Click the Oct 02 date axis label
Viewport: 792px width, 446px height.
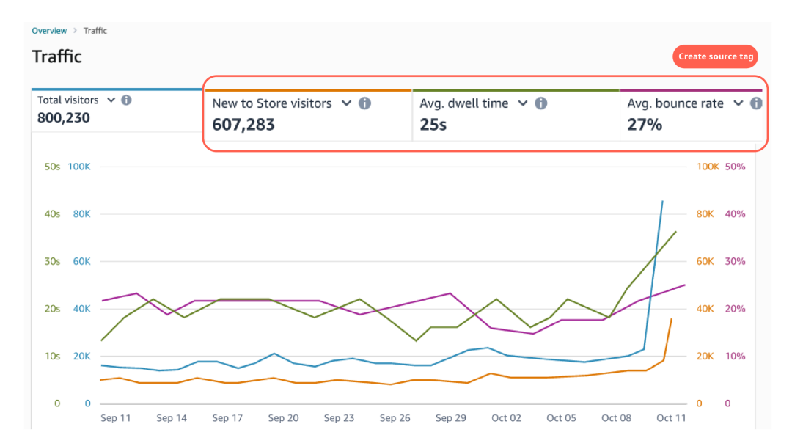(506, 418)
